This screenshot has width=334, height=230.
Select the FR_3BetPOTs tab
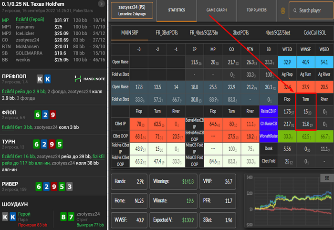167,32
